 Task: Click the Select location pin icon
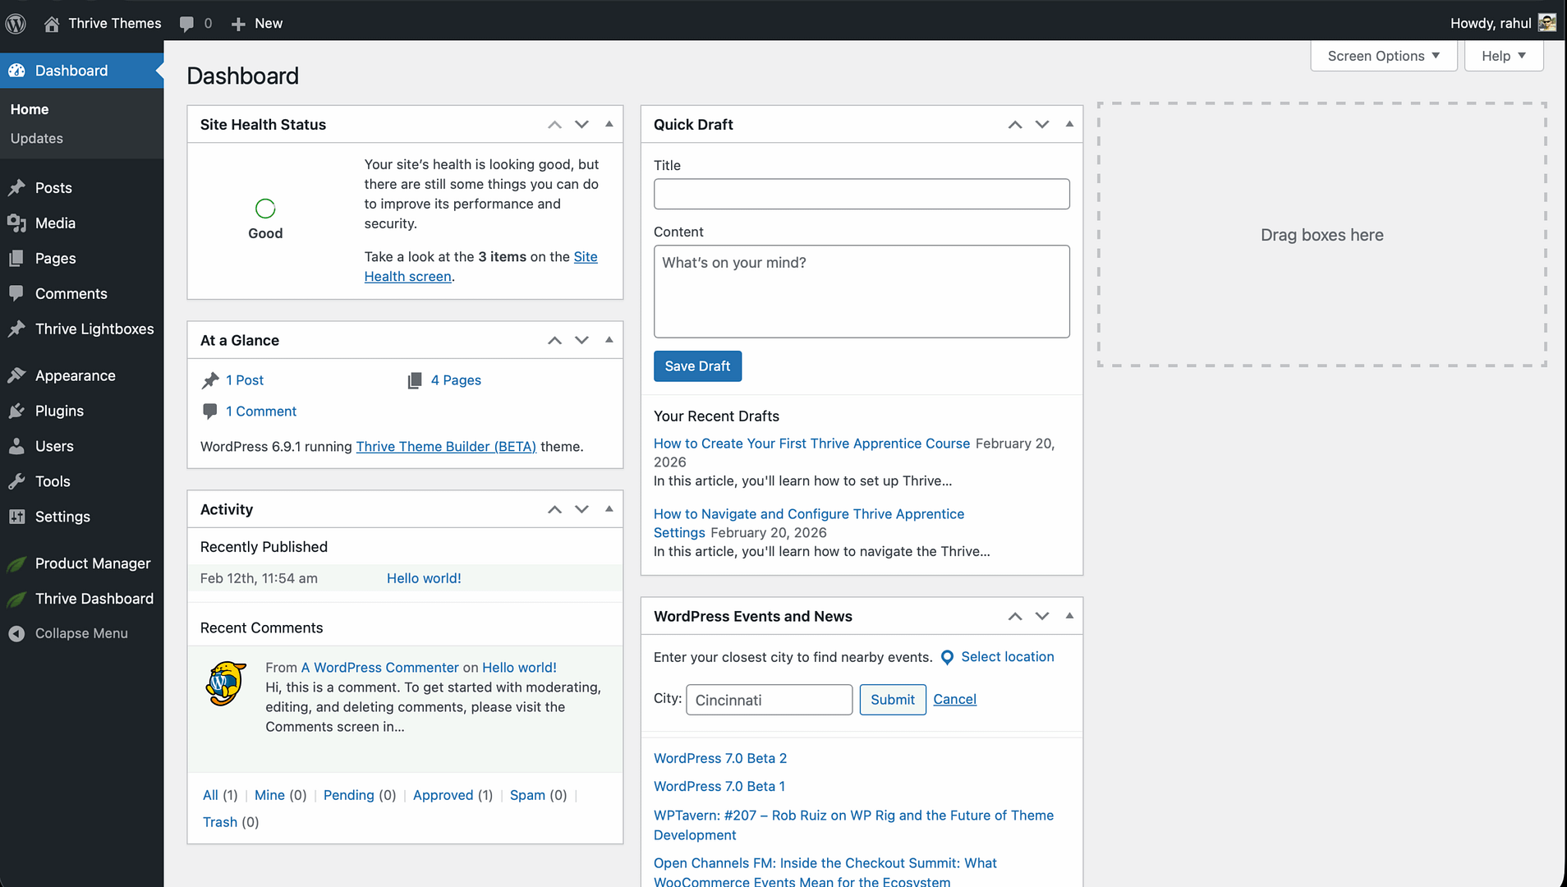point(947,658)
